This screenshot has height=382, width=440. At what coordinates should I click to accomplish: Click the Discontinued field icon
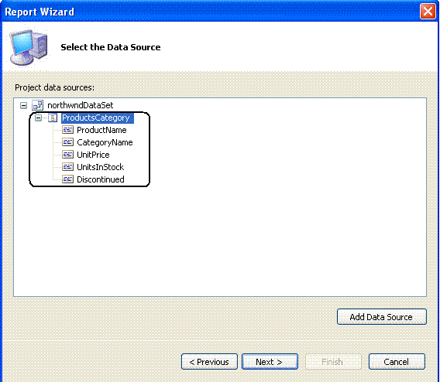click(67, 179)
